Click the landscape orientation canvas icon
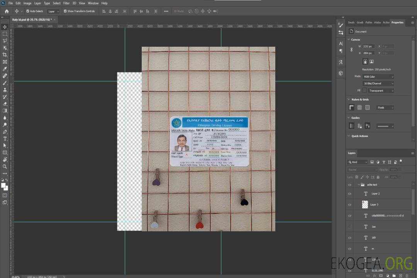This screenshot has width=417, height=278. 371,61
